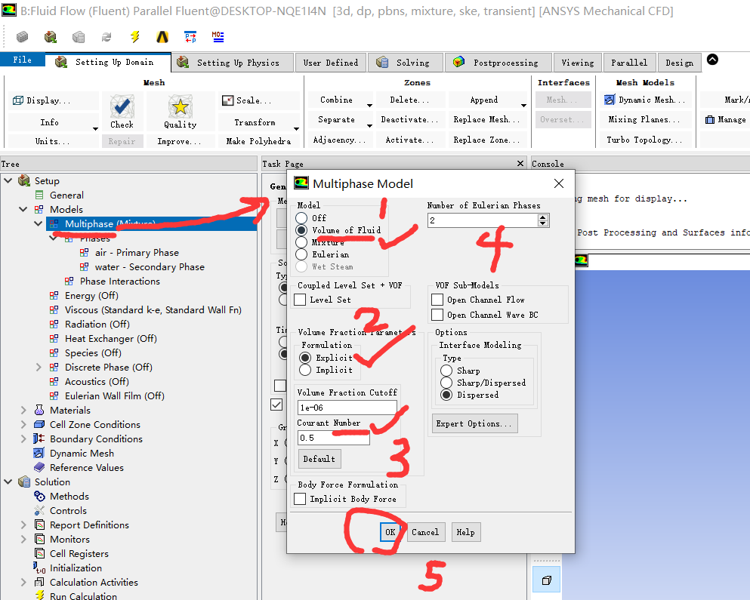
Task: Switch to User Defined tab
Action: click(x=331, y=63)
